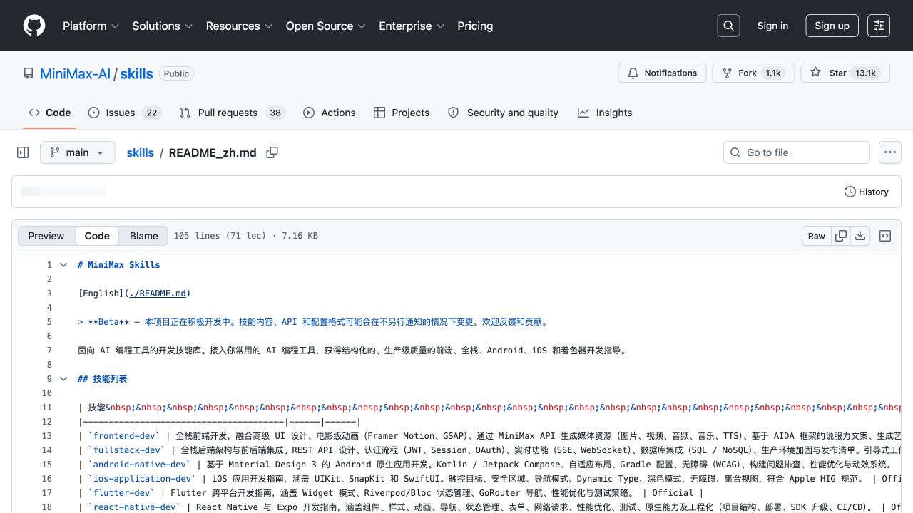The image size is (913, 513).
Task: Go to the Pricing page
Action: coord(475,26)
